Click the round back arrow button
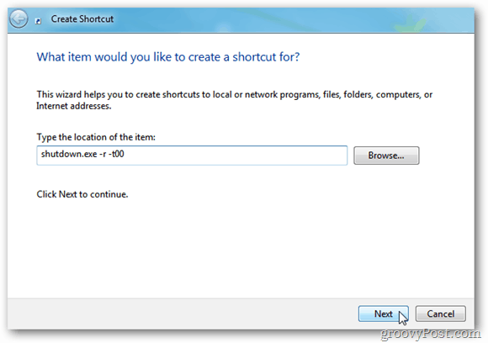This screenshot has height=343, width=488. click(19, 18)
